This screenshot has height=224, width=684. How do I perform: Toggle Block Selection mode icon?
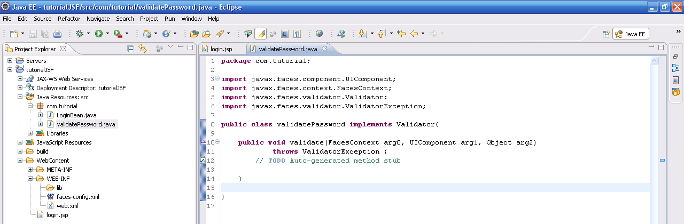[285, 34]
